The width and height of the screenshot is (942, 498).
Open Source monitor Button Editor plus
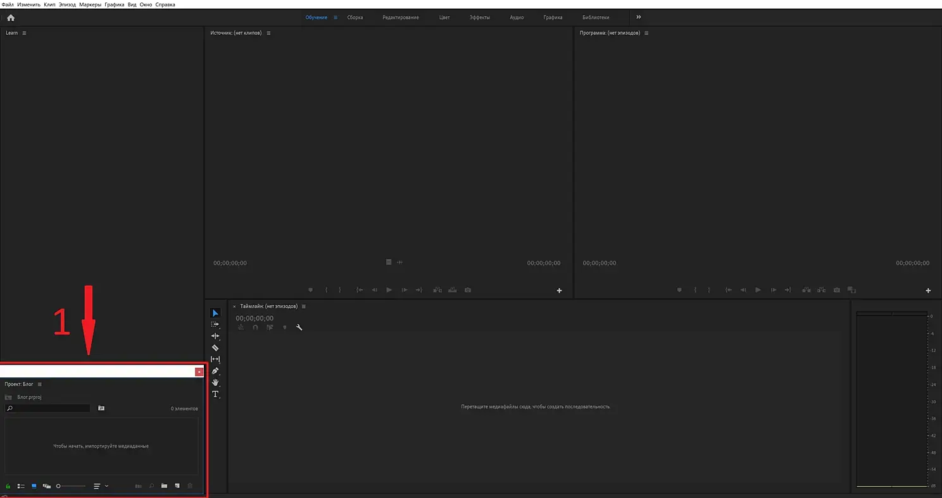(x=560, y=291)
